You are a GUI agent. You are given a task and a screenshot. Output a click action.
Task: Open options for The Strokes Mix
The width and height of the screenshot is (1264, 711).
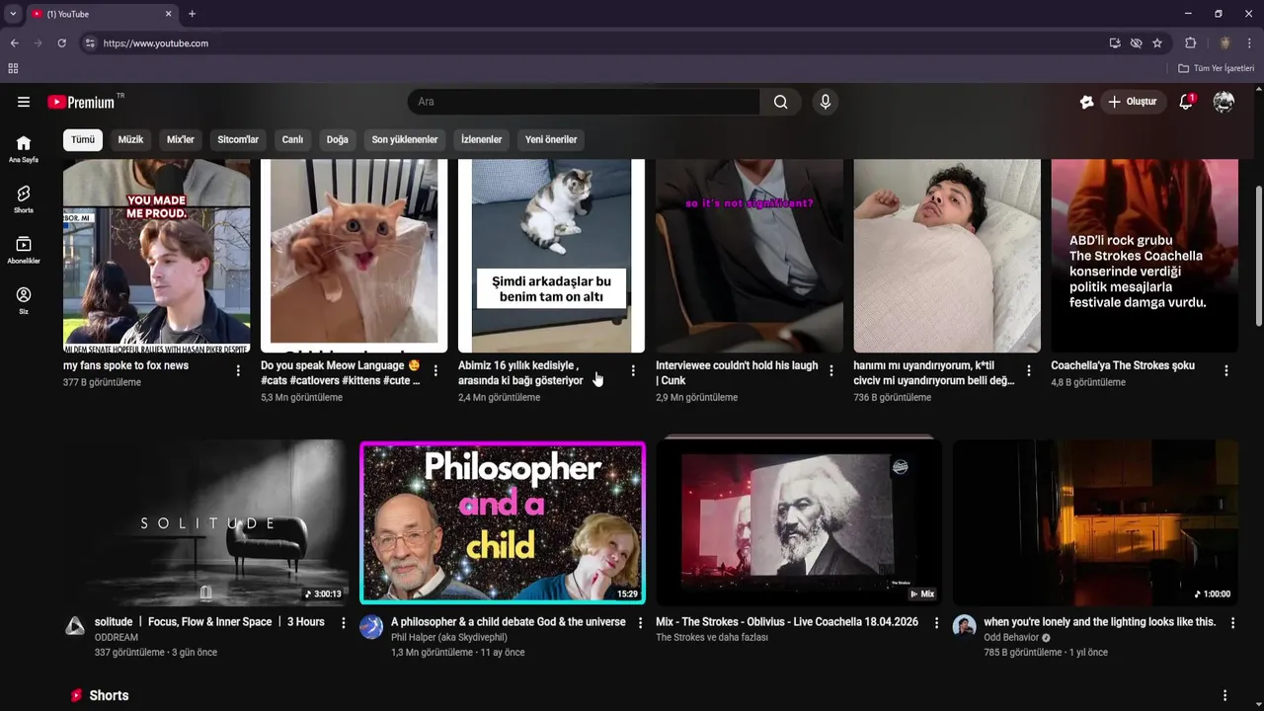point(936,623)
